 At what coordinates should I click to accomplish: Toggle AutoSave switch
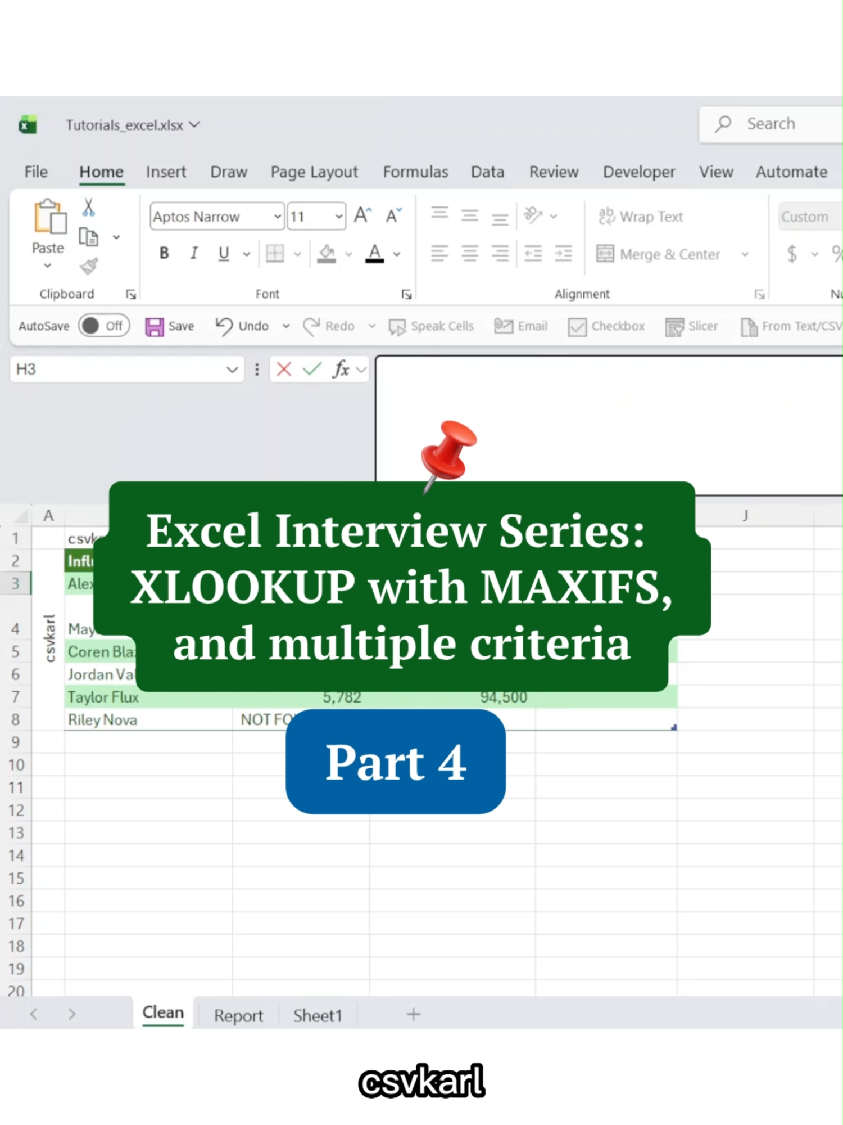coord(104,326)
